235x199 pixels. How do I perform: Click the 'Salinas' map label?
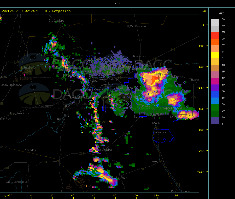pyautogui.click(x=45, y=106)
